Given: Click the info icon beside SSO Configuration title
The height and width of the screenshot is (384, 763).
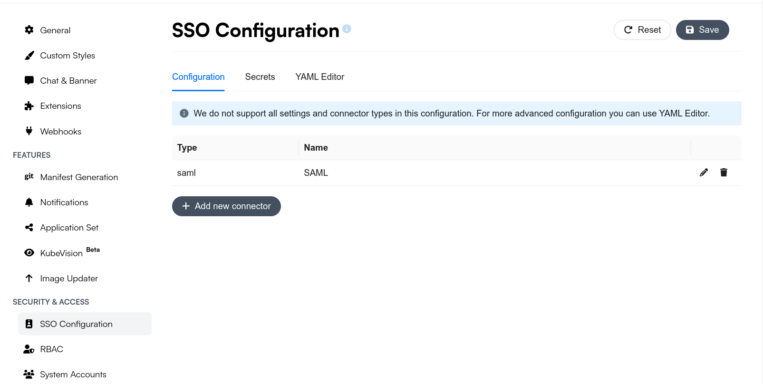Looking at the screenshot, I should pos(347,29).
